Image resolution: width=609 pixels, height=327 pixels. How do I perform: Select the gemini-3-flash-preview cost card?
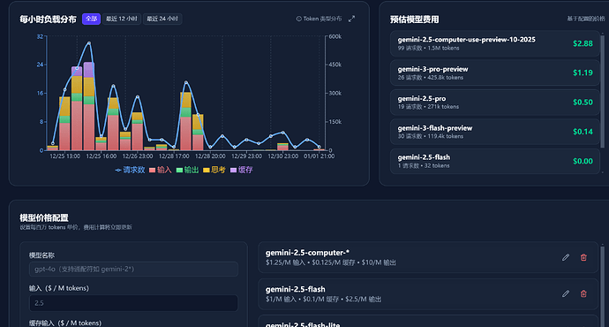495,132
